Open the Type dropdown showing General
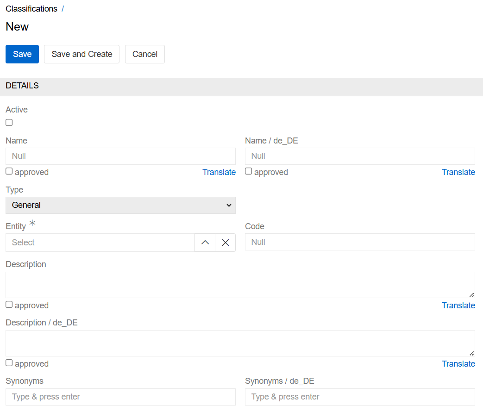 (120, 205)
